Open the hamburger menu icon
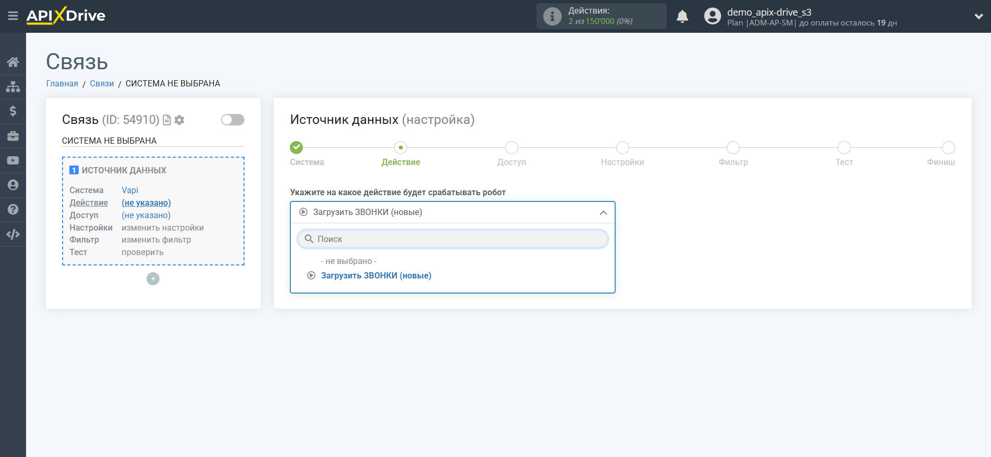Image resolution: width=991 pixels, height=457 pixels. click(13, 16)
